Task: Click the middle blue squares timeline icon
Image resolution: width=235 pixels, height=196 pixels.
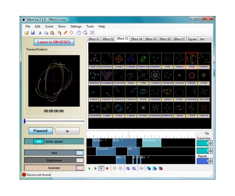Action: [x=155, y=169]
